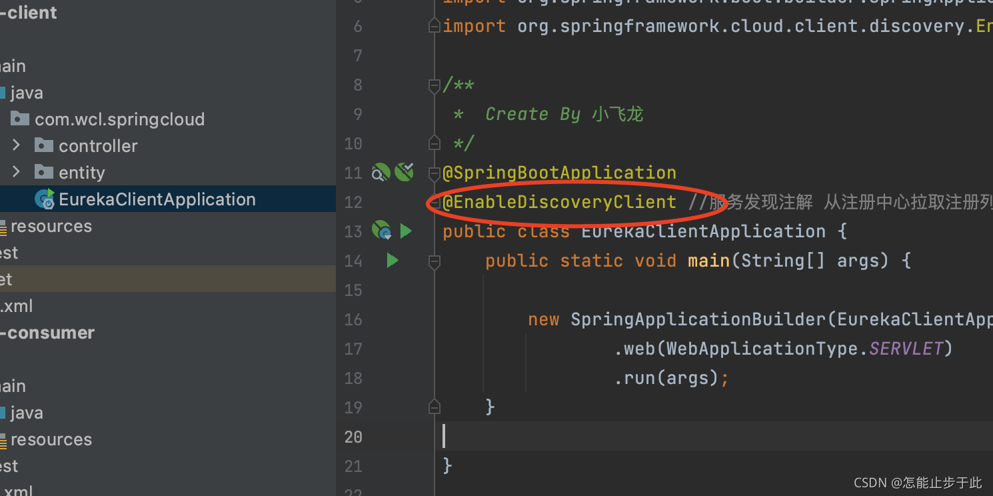Screen dimensions: 993x496
Task: Click the entity package folder icon
Action: coord(43,172)
